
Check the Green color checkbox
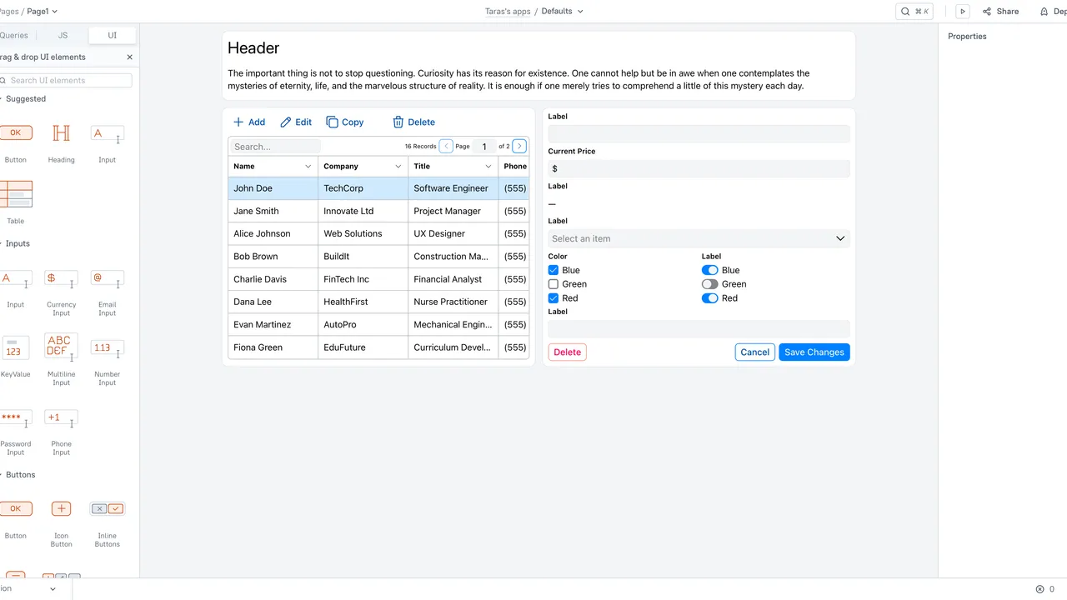(x=554, y=284)
